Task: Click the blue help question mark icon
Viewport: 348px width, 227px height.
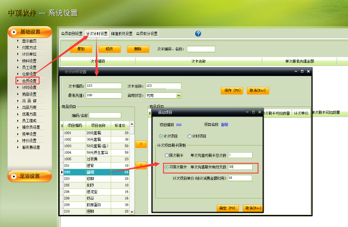Action: (x=198, y=33)
